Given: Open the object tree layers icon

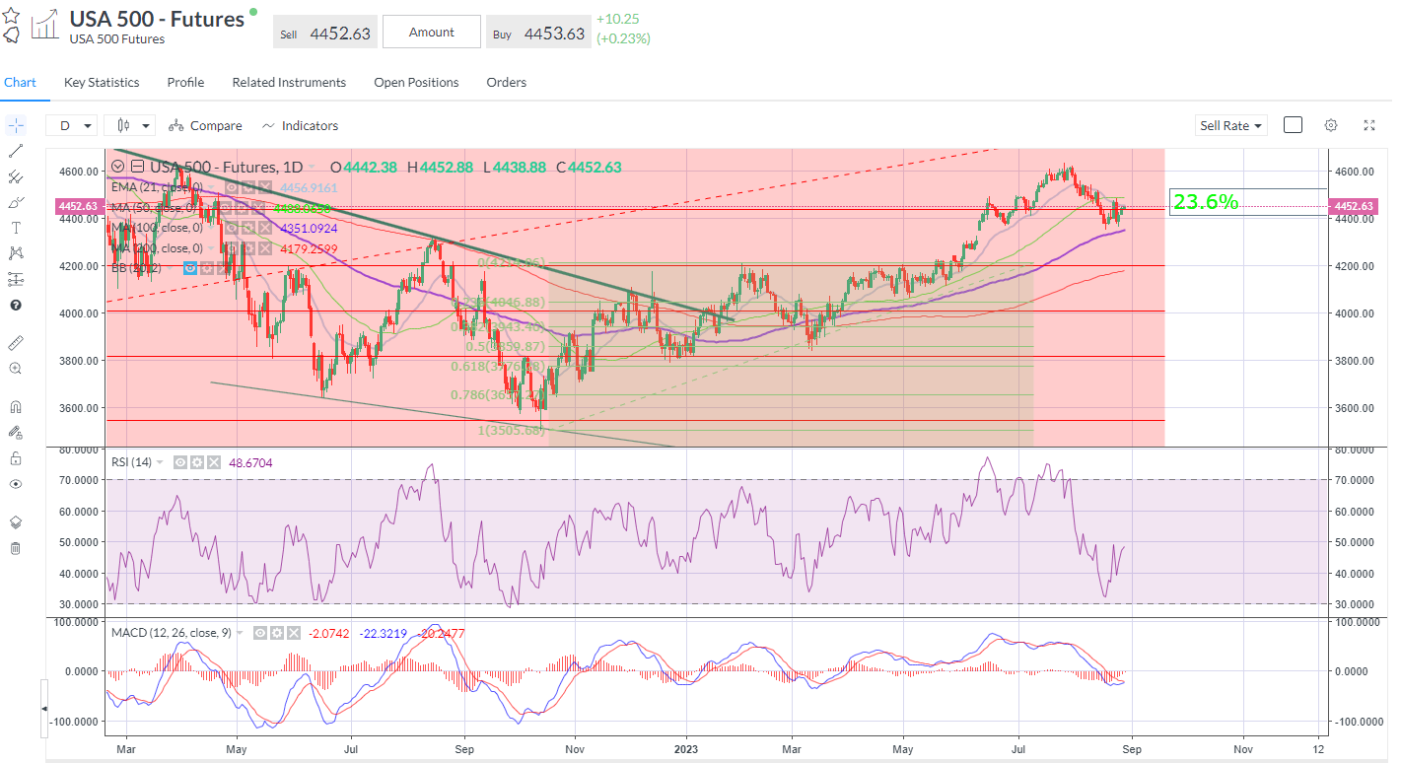Looking at the screenshot, I should pos(15,521).
